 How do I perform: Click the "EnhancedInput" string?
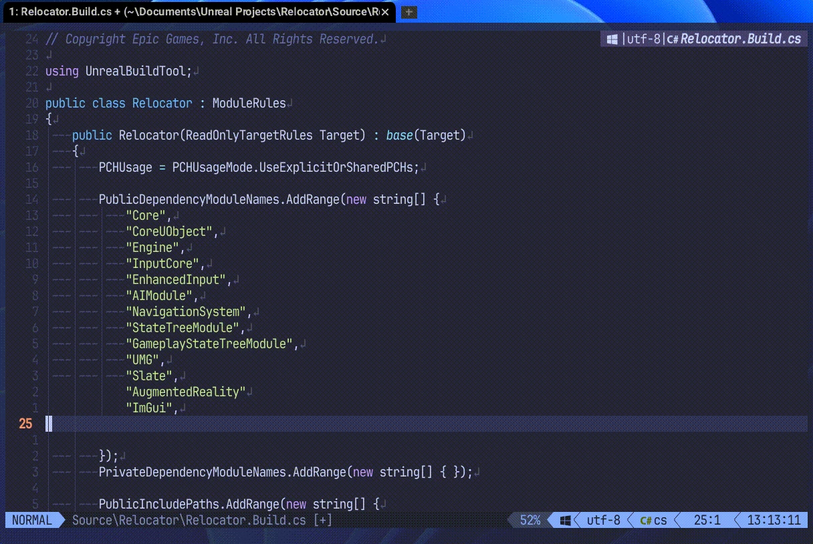(x=176, y=279)
